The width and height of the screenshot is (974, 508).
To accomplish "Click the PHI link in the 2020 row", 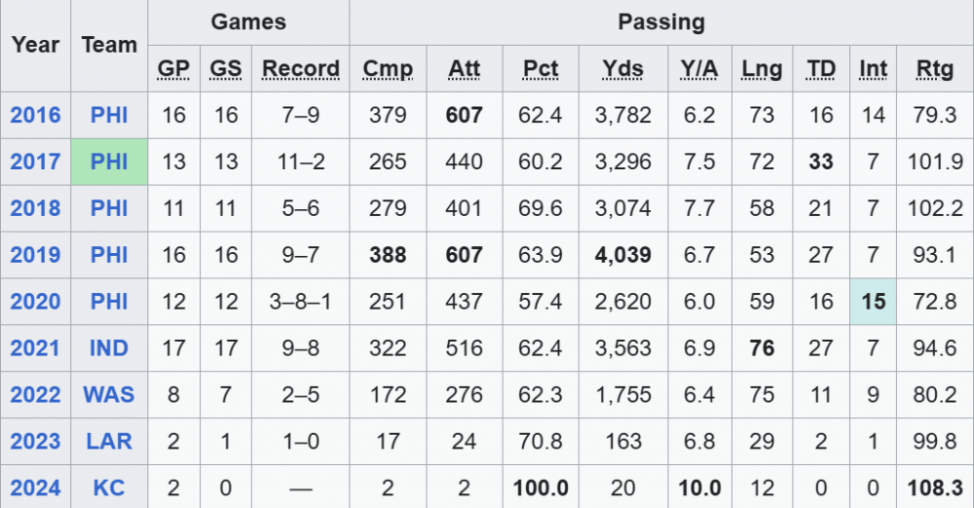I will pos(109,302).
